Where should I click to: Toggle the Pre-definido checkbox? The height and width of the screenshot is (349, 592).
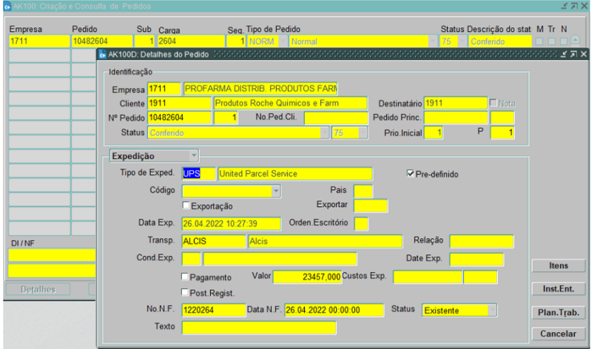pyautogui.click(x=411, y=174)
